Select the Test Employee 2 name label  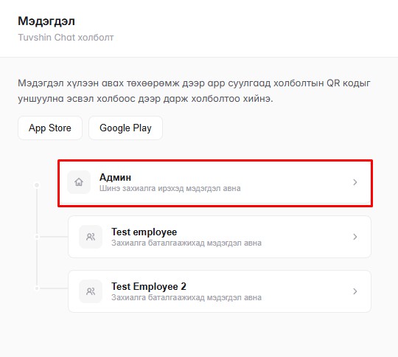149,286
